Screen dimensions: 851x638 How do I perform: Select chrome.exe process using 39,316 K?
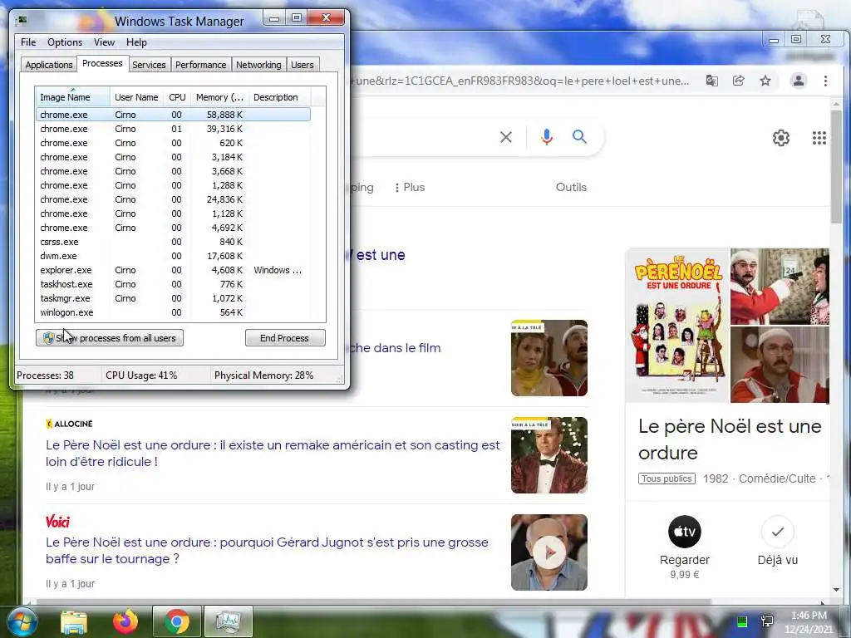(x=173, y=129)
